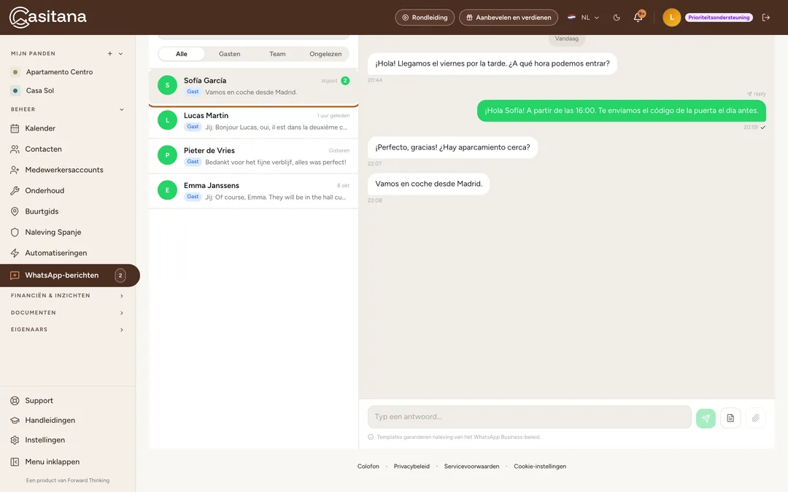Open Cookie-instellingen link

540,466
